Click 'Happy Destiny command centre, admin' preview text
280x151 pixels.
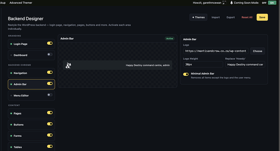click(148, 65)
